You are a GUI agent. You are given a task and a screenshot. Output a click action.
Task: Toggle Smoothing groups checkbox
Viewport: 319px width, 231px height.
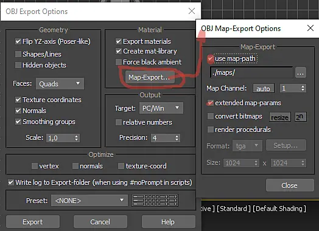pos(18,122)
